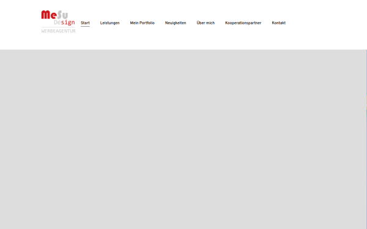Navigate to the Kontakt page
This screenshot has height=229, width=367.
(279, 23)
